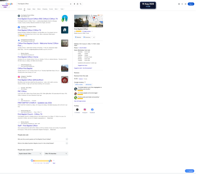Open the X (Twitter) profile icon
197x174 pixels.
pos(77,109)
